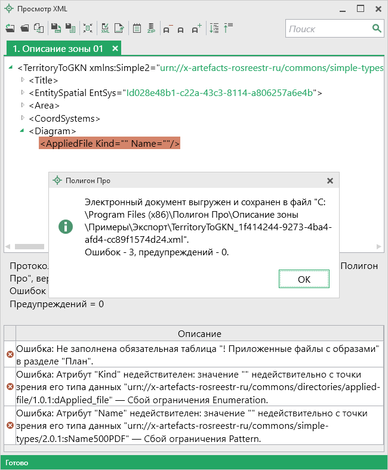Expand the EntitySpatial node
Screen dimensions: 388x470
click(23, 92)
